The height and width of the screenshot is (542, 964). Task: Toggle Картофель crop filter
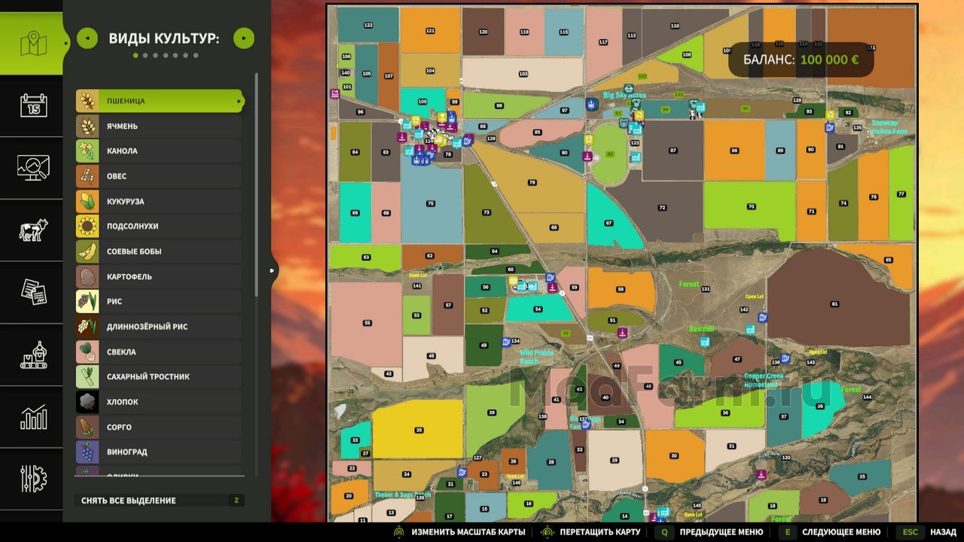tap(159, 276)
